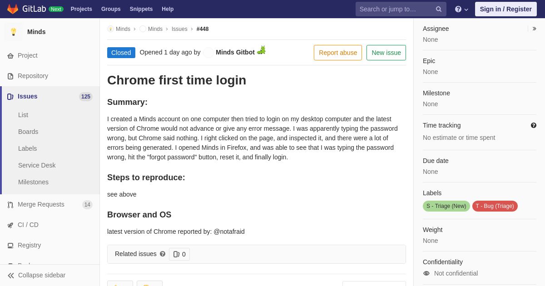Open the Repository sidebar item
This screenshot has height=286, width=545.
(x=50, y=76)
